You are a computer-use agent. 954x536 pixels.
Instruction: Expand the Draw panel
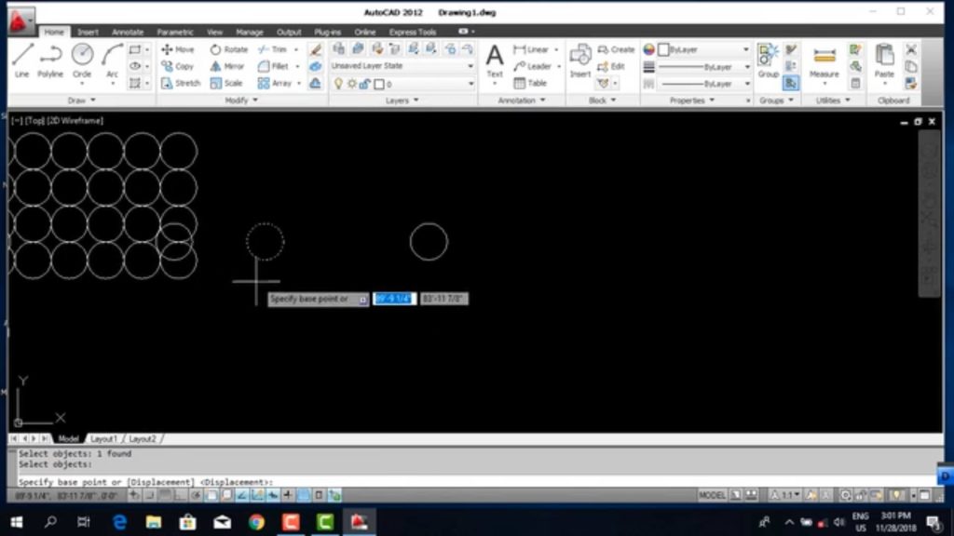point(82,100)
